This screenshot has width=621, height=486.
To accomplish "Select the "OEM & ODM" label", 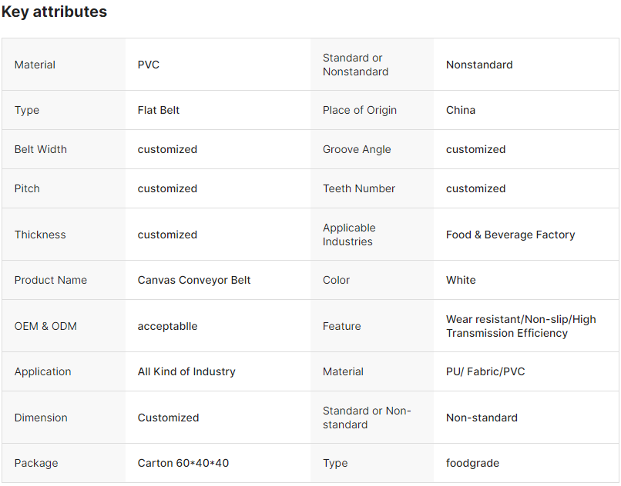I will [45, 326].
